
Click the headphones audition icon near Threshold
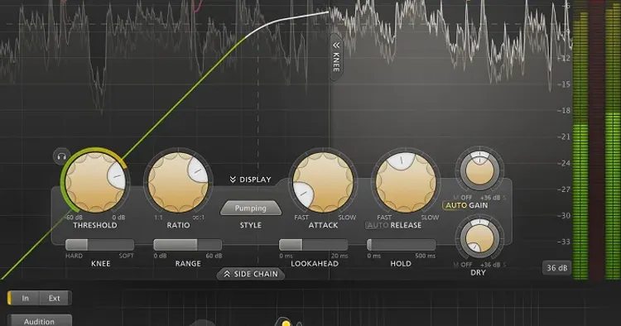point(61,156)
